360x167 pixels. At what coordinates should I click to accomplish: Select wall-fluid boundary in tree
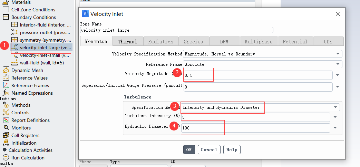41,63
